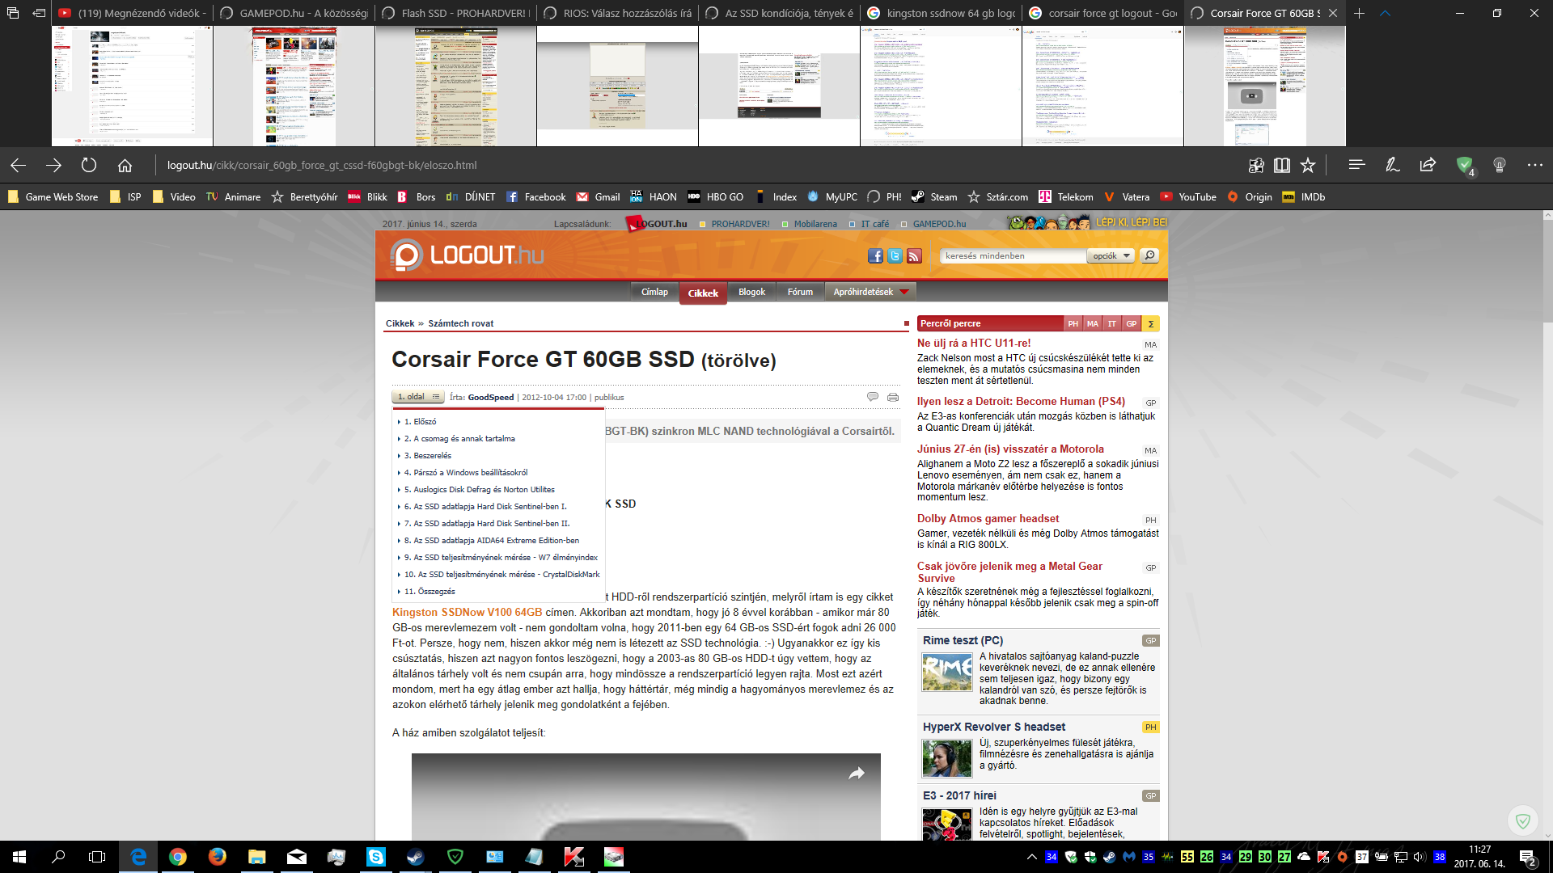Click Kaspersky shield overlay on page
The width and height of the screenshot is (1553, 873).
(1522, 821)
